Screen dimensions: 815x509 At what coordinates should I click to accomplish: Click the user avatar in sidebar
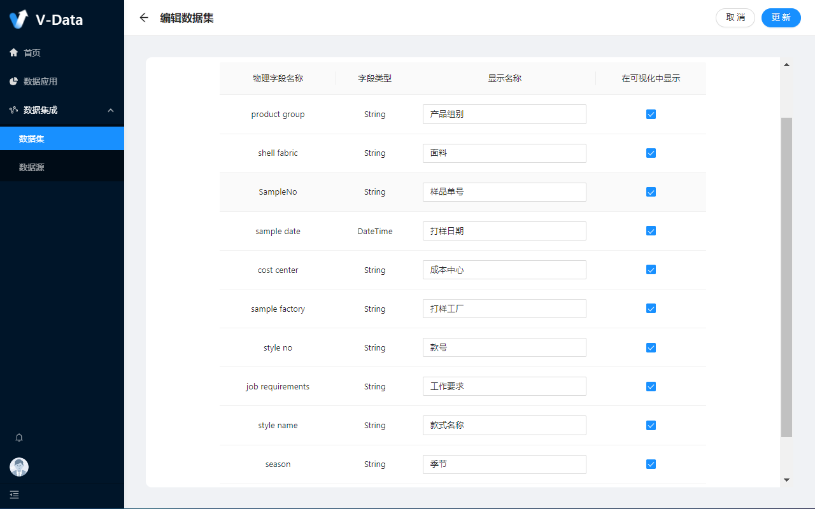[x=19, y=467]
